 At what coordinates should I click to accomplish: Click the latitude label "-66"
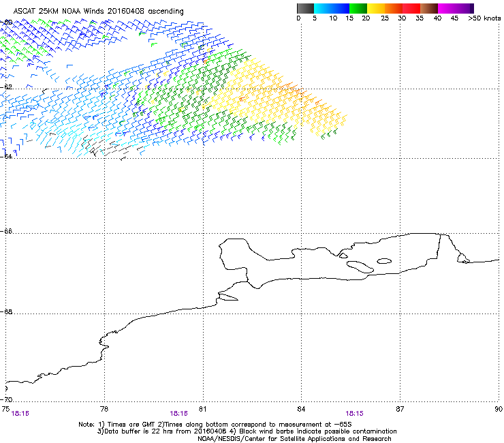click(6, 231)
